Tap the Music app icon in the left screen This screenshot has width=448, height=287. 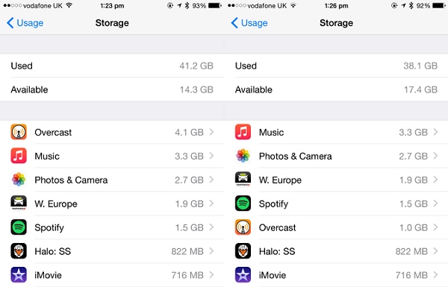(x=19, y=156)
